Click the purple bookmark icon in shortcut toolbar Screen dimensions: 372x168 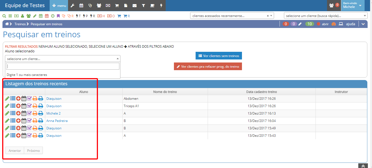pyautogui.click(x=58, y=16)
